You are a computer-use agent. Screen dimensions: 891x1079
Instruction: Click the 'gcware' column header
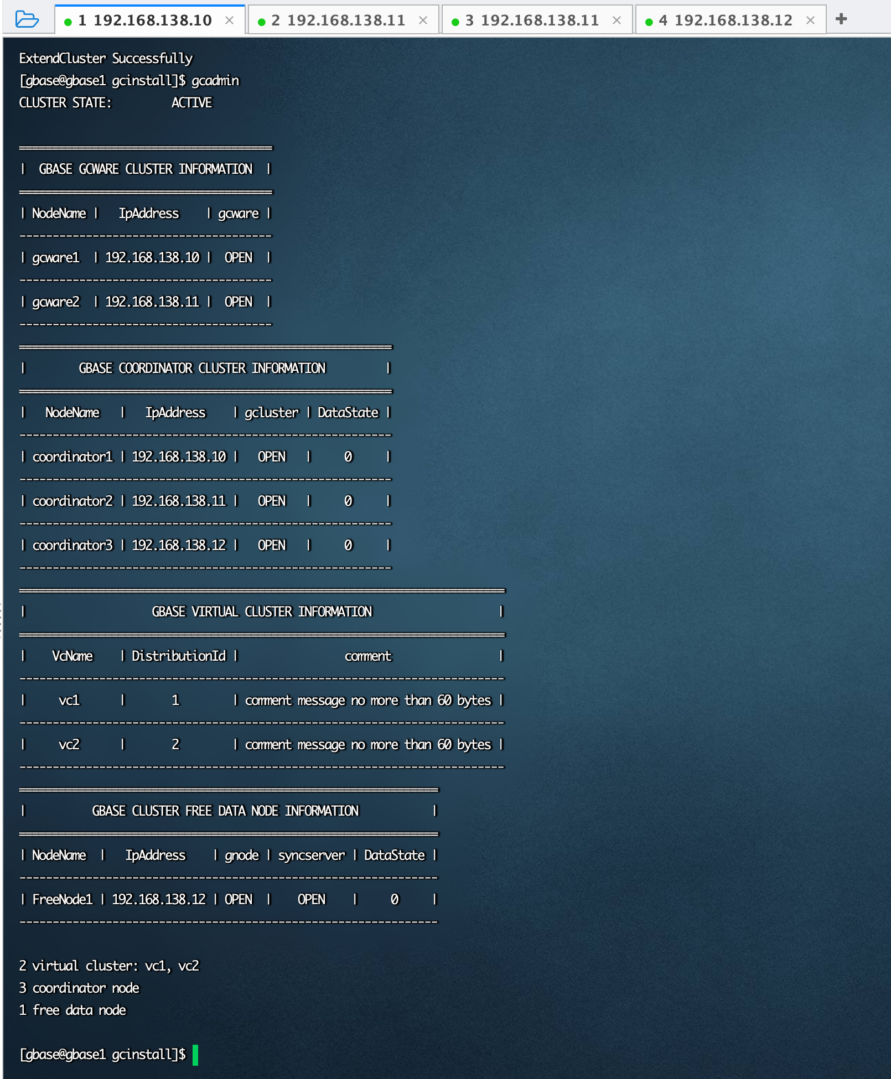[239, 214]
